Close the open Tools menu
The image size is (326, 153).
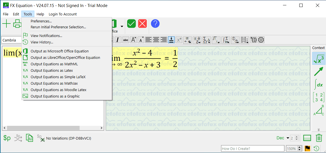28,14
